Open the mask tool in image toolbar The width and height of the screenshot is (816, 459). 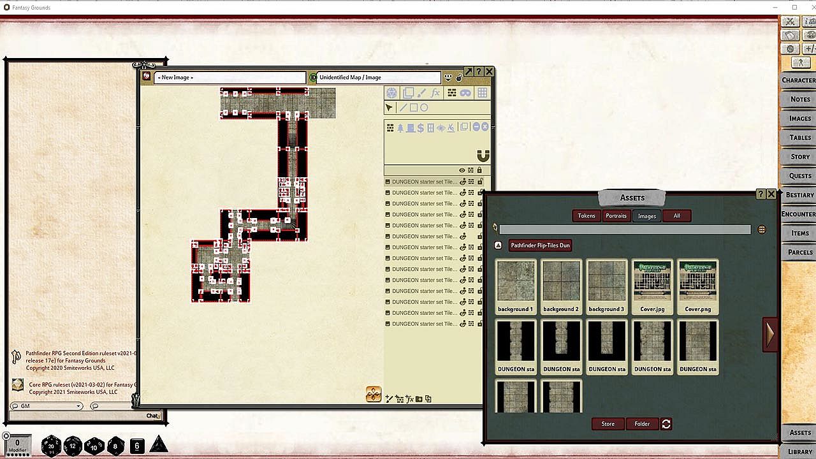point(466,93)
